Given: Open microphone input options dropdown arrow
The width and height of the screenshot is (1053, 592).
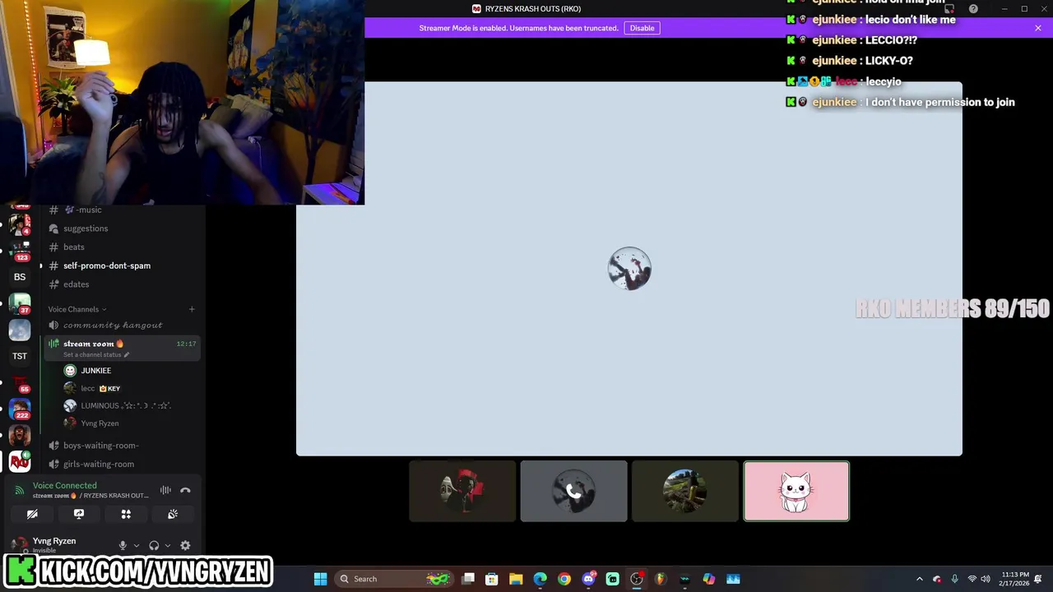Looking at the screenshot, I should [x=137, y=545].
